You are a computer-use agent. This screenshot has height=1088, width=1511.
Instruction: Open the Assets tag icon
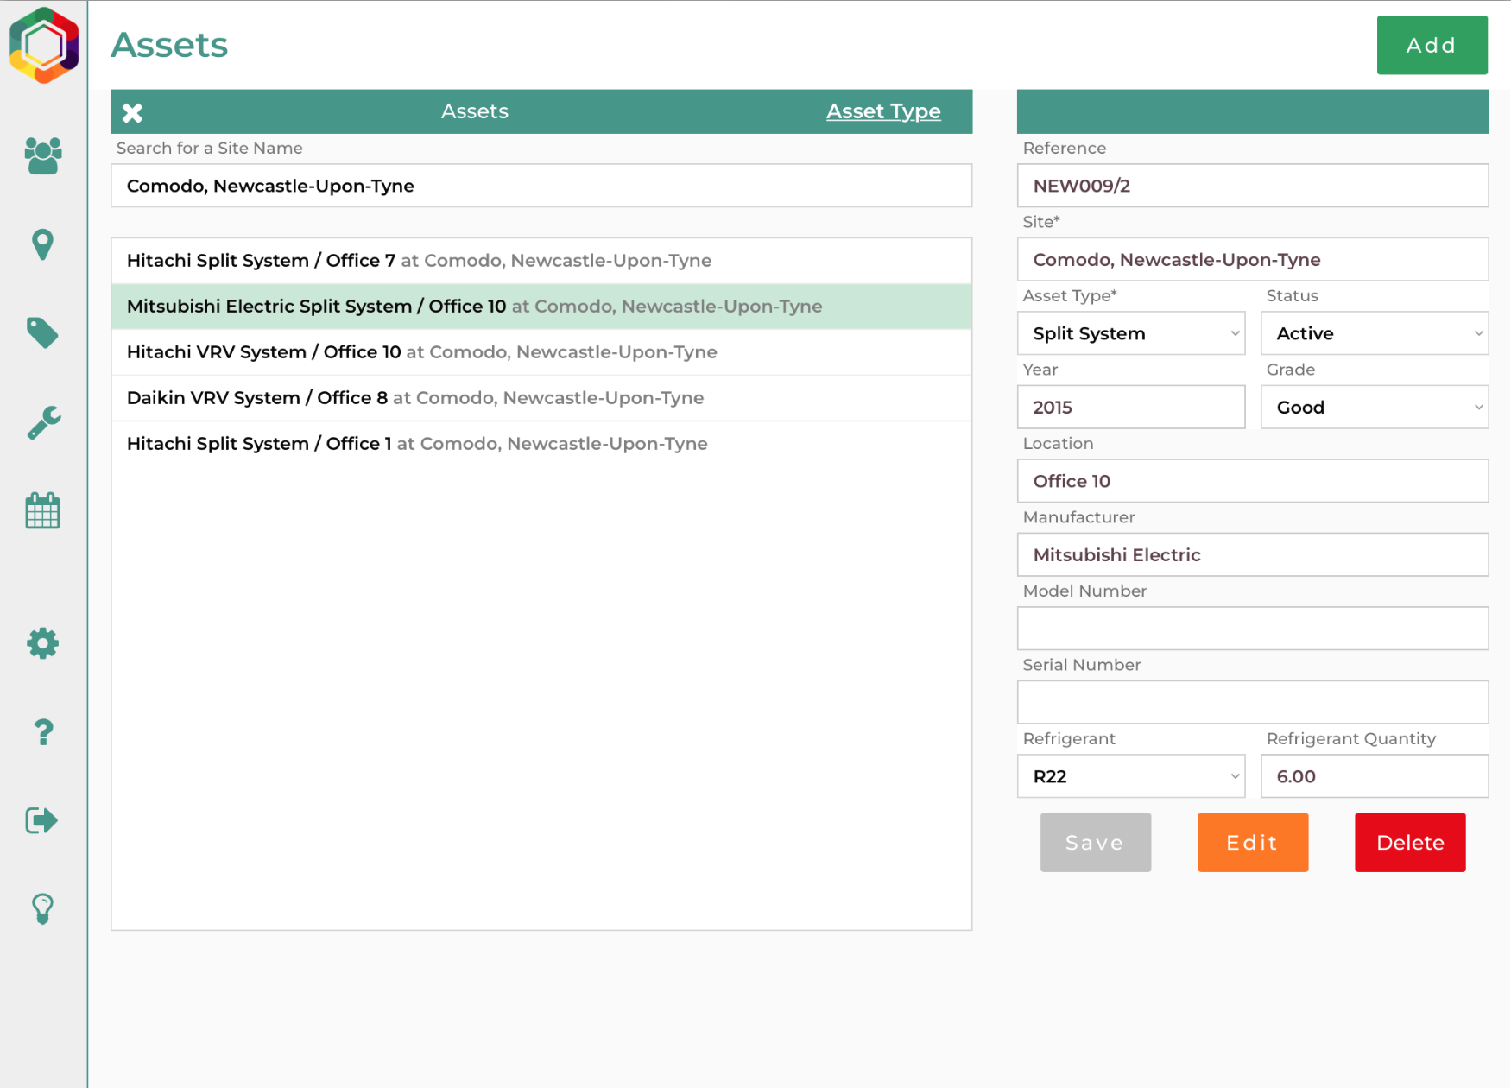(x=43, y=333)
